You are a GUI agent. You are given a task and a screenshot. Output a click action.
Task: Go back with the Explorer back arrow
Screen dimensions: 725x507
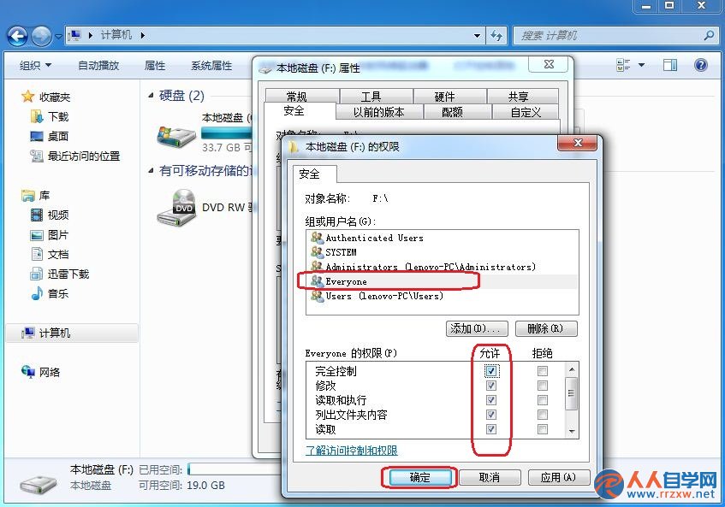18,36
